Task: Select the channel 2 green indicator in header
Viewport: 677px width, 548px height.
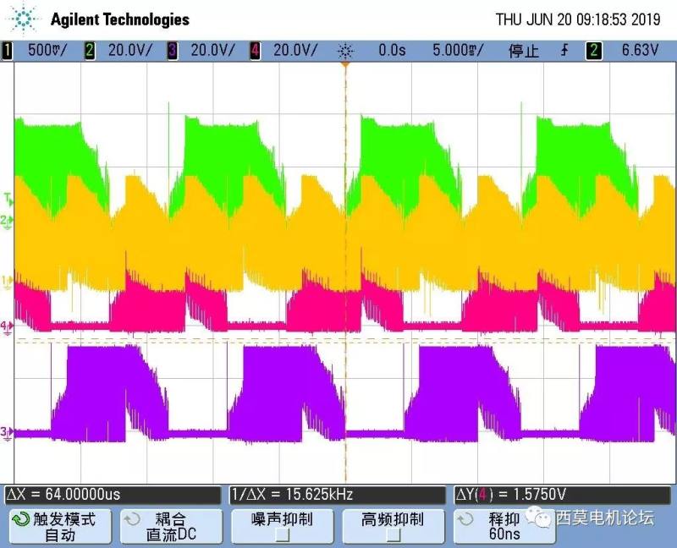Action: pos(91,51)
